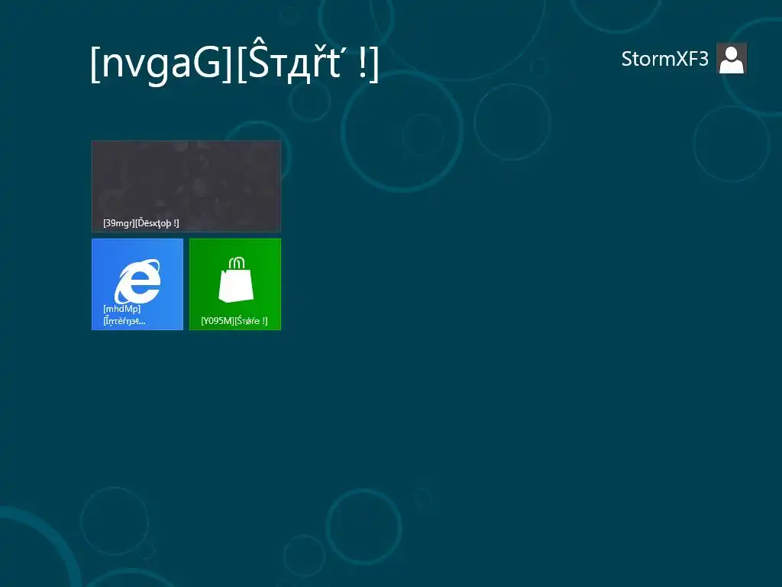Screen dimensions: 782x587
Task: Launch the Internet Explorer tile
Action: pos(137,284)
